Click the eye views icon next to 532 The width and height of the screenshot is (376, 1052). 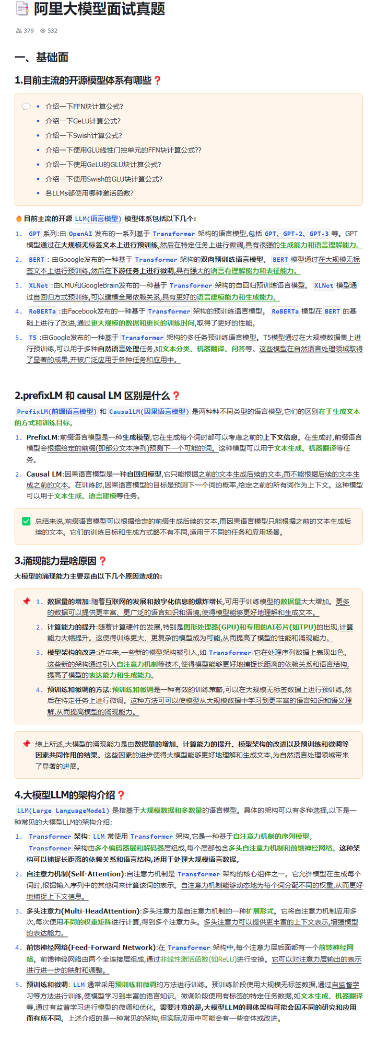43,31
